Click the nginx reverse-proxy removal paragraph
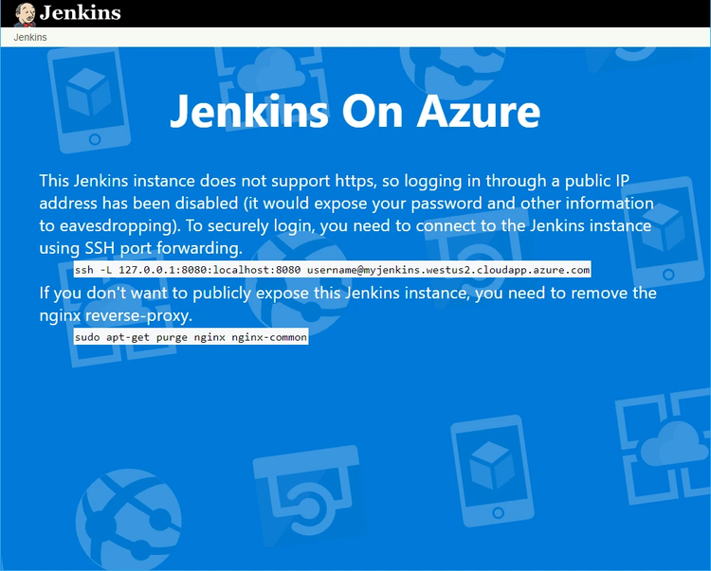711x571 pixels. (x=348, y=304)
